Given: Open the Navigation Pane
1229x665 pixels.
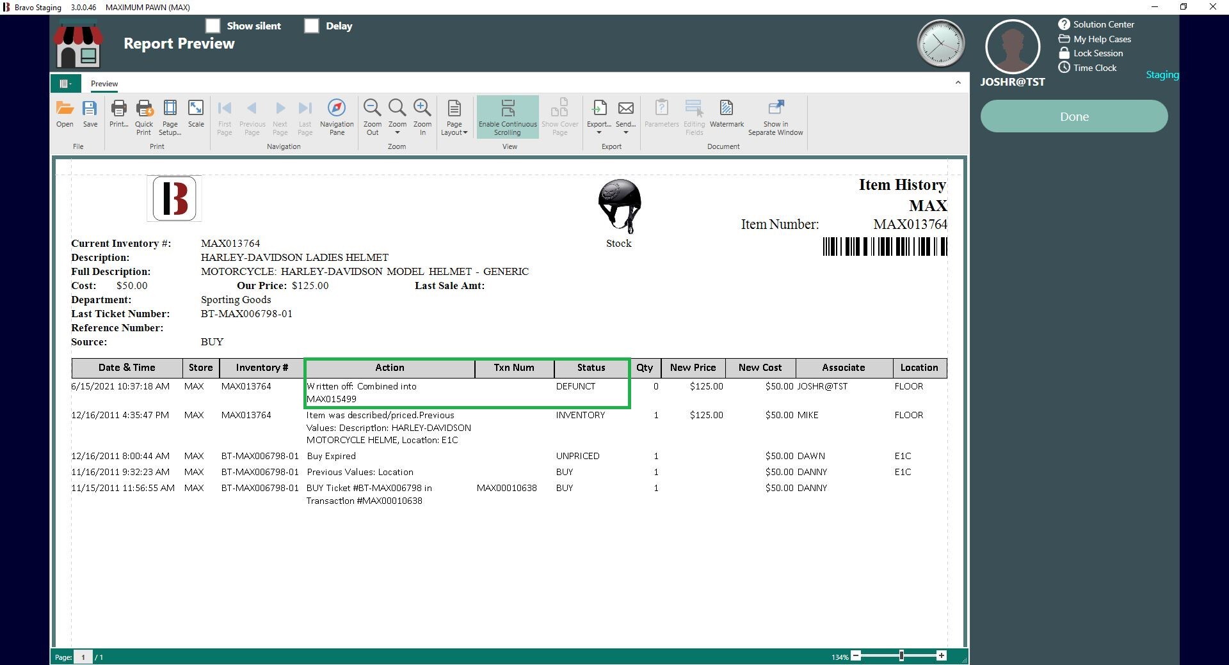Looking at the screenshot, I should (337, 118).
